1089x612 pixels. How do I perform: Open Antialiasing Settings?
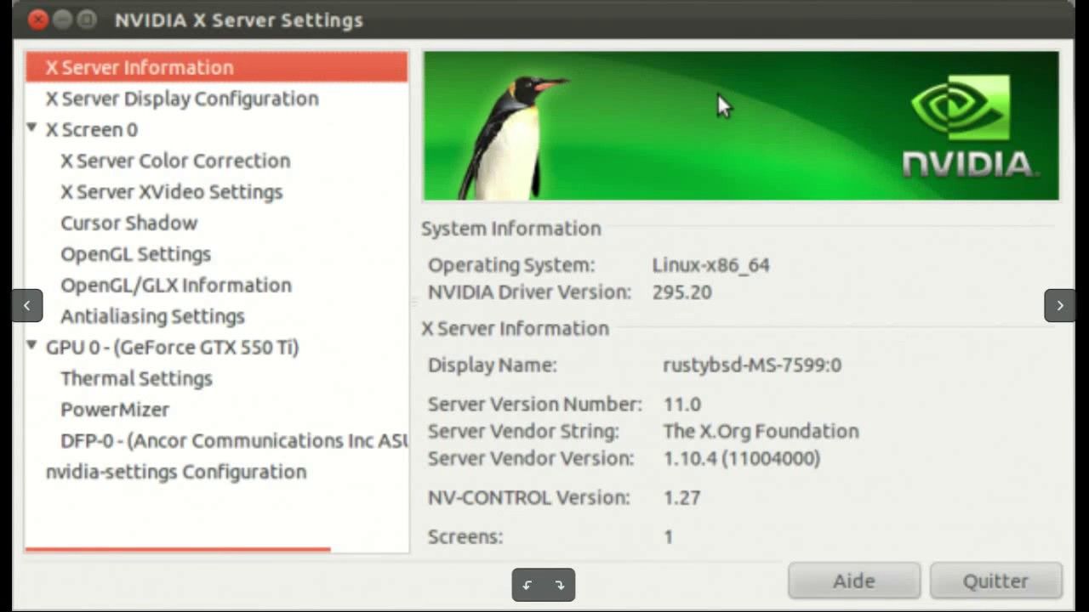153,316
